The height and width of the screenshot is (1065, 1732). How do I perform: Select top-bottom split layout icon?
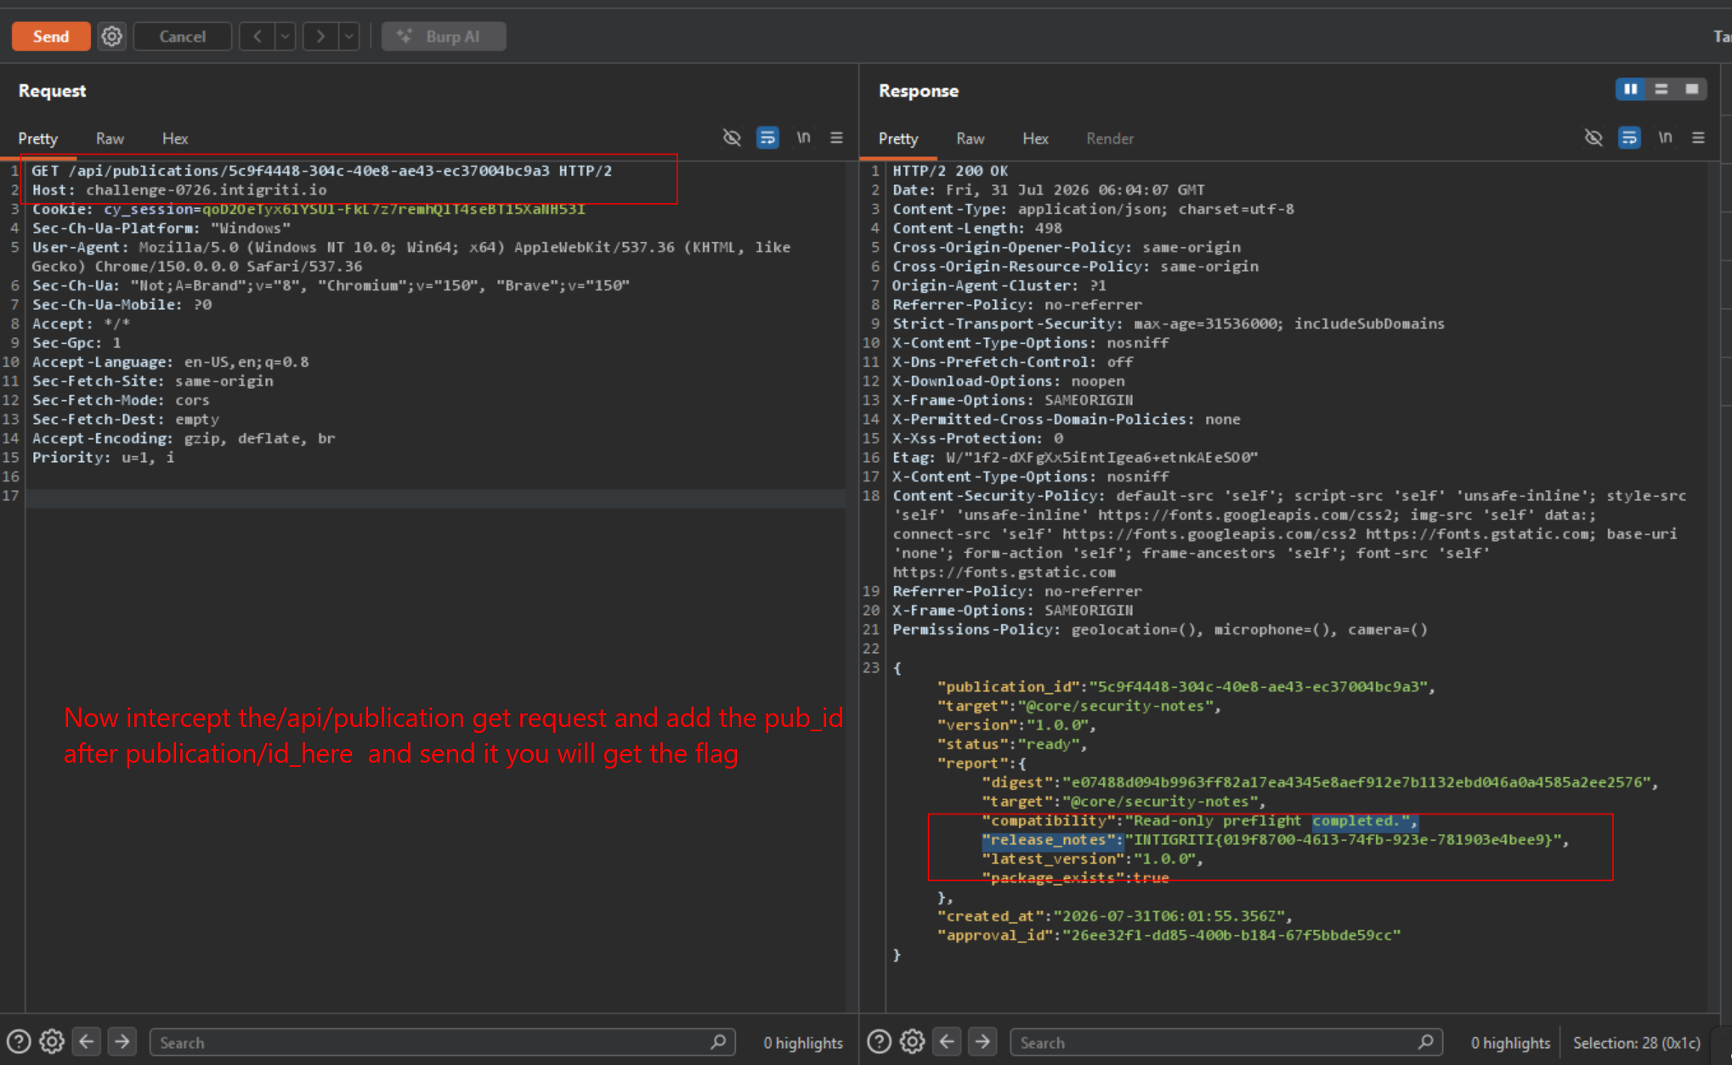click(x=1661, y=89)
